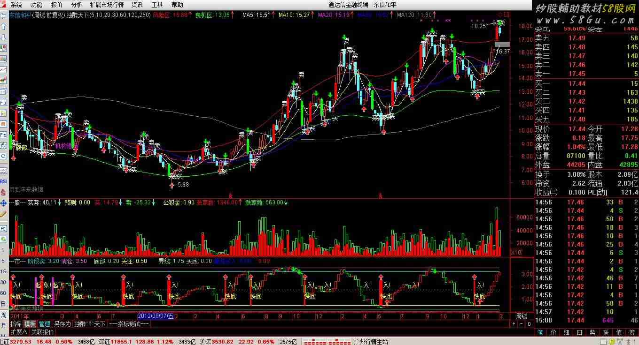Switch to 5-minute period in sidebar
Viewport: 639px width, 345px height.
pos(3,261)
